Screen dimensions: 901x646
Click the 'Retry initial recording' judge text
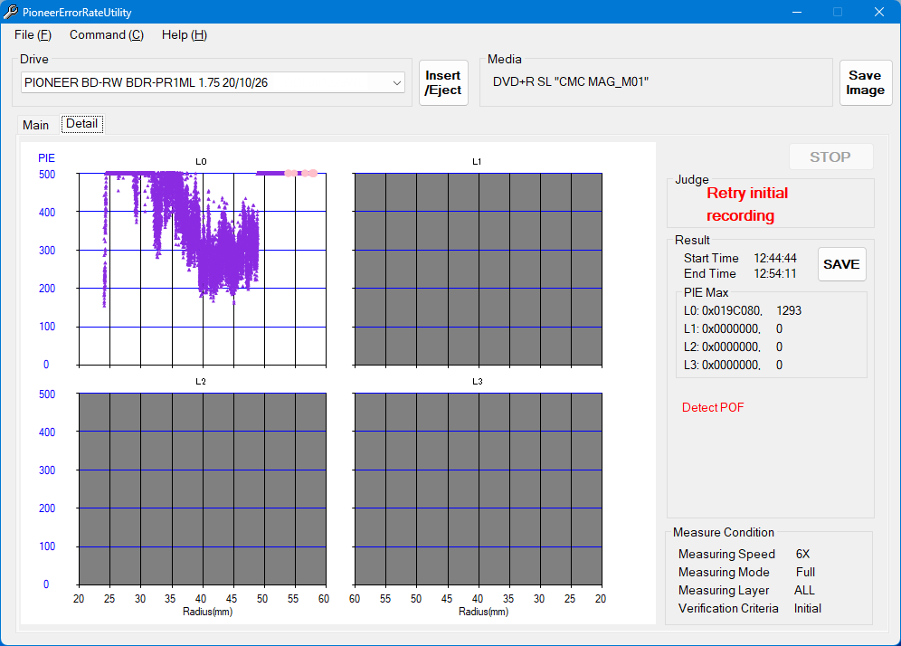pos(746,204)
